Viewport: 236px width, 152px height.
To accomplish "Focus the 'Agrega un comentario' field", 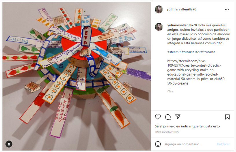I will (190, 144).
